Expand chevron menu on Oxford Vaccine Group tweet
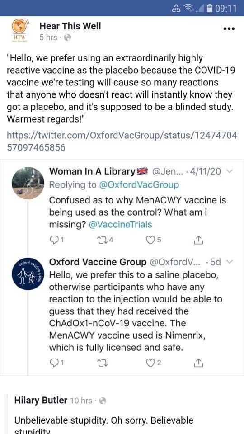This screenshot has width=244, height=434. click(229, 262)
